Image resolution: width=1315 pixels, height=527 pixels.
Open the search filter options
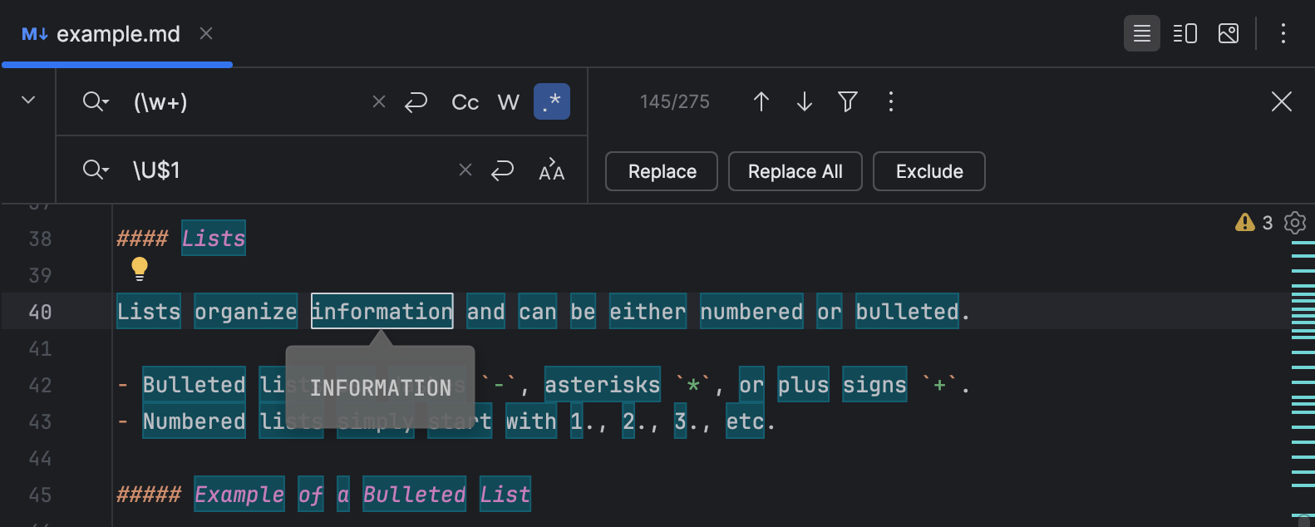click(x=847, y=102)
